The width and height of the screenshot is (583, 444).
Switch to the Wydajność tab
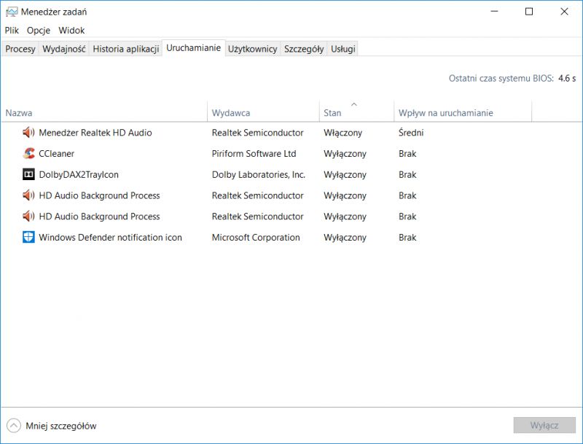(x=63, y=49)
